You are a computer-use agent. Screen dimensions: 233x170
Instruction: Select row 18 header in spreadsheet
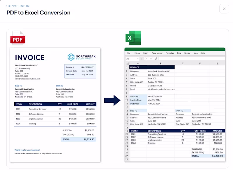tap(127, 128)
